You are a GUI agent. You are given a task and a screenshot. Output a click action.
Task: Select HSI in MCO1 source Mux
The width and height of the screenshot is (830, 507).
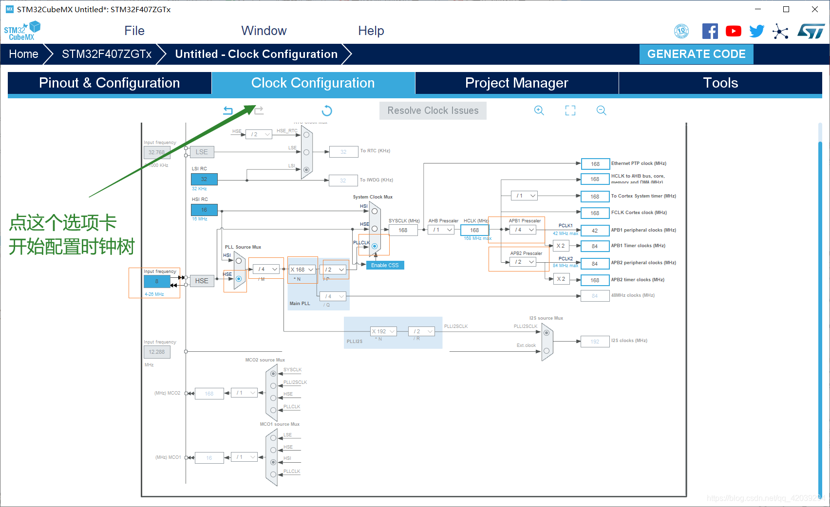pos(273,462)
